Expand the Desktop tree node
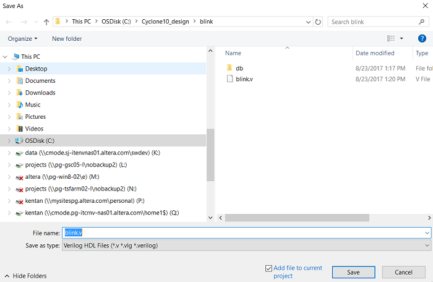The height and width of the screenshot is (282, 433). [9, 69]
